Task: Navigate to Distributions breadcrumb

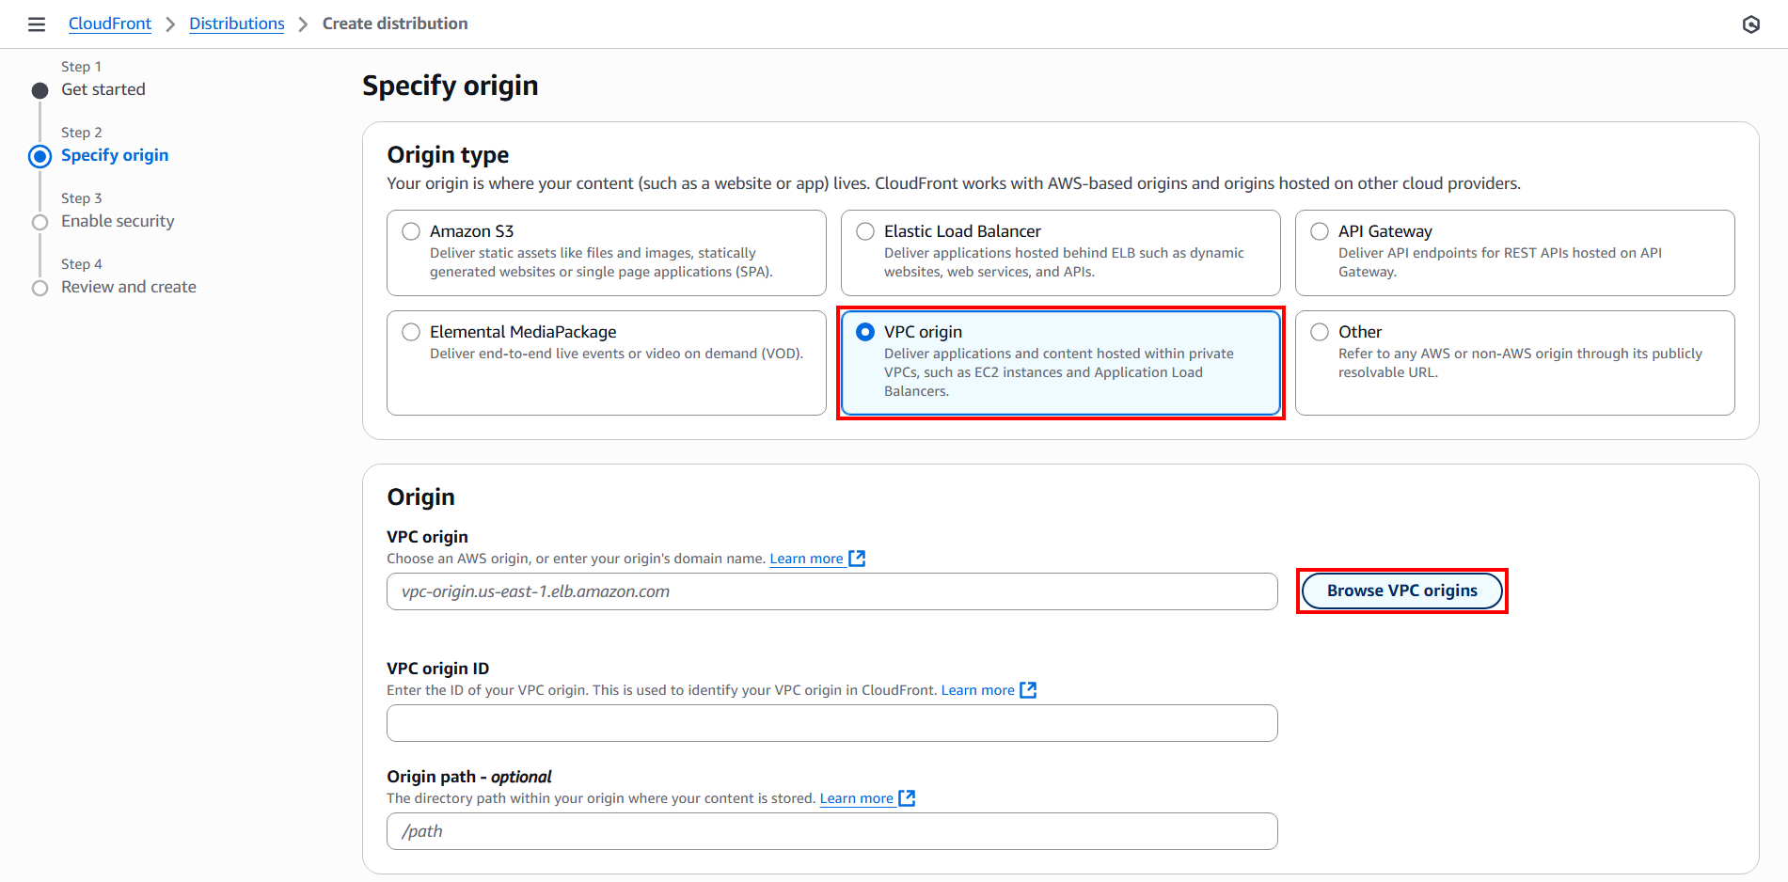Action: [236, 24]
